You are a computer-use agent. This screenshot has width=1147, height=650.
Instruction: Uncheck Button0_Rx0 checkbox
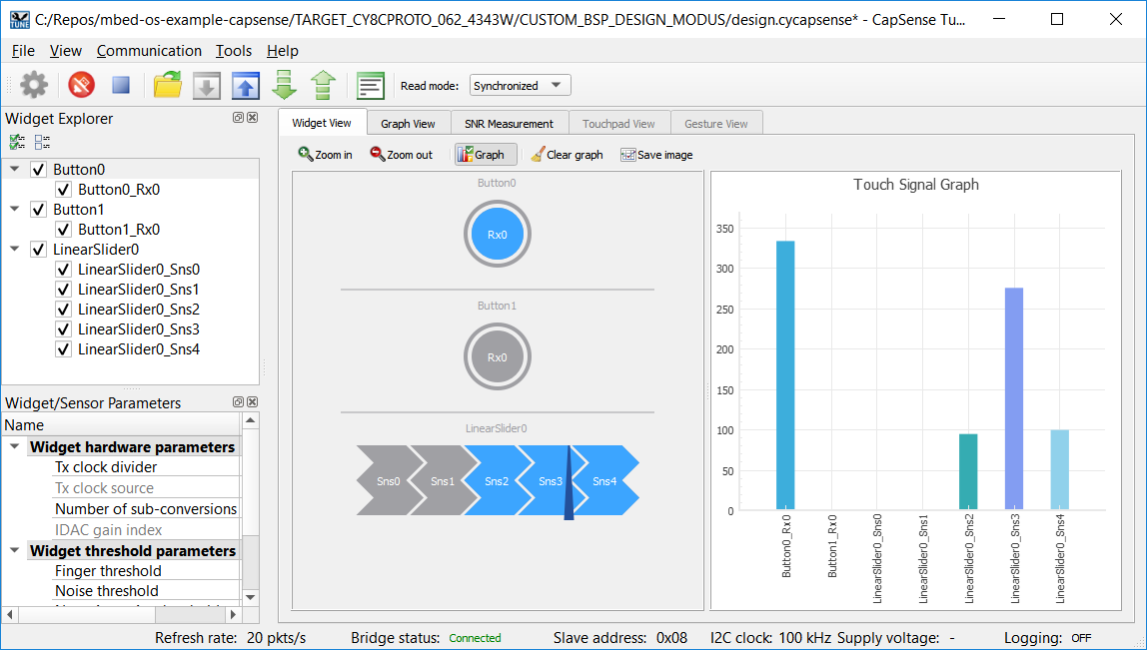[x=64, y=190]
